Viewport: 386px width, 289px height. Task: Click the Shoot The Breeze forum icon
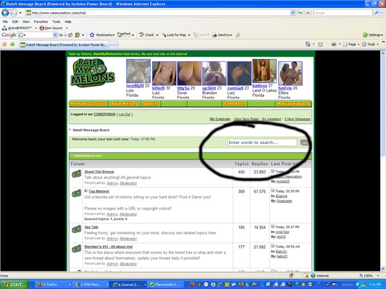point(77,174)
